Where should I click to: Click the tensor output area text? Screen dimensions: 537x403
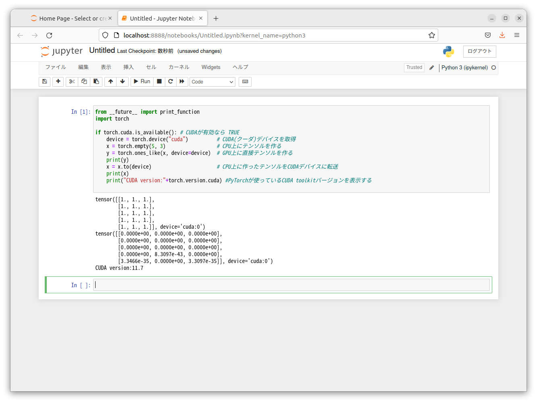184,230
